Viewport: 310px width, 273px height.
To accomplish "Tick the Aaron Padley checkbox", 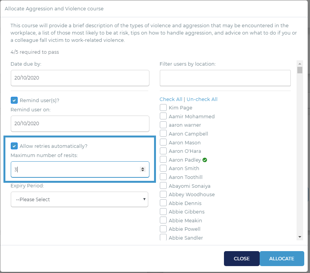I will point(163,160).
